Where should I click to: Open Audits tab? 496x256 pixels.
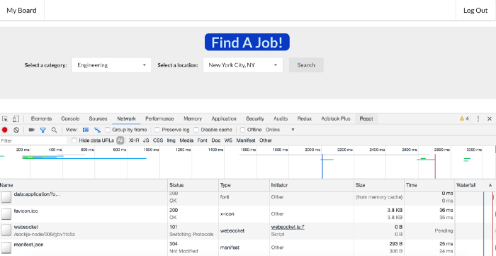(x=281, y=118)
